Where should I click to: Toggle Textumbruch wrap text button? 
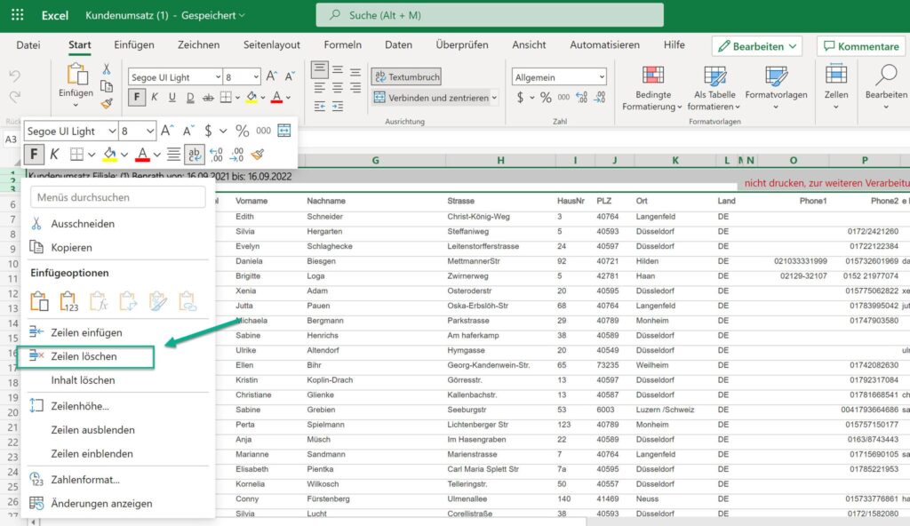406,77
